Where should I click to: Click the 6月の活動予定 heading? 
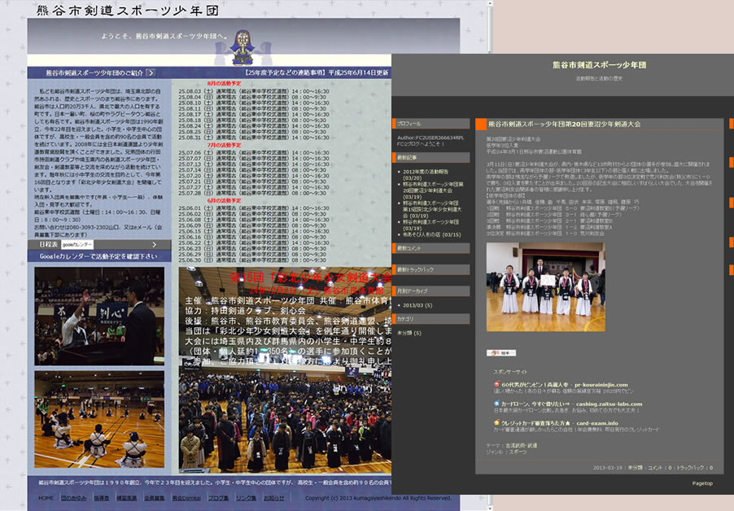click(225, 201)
